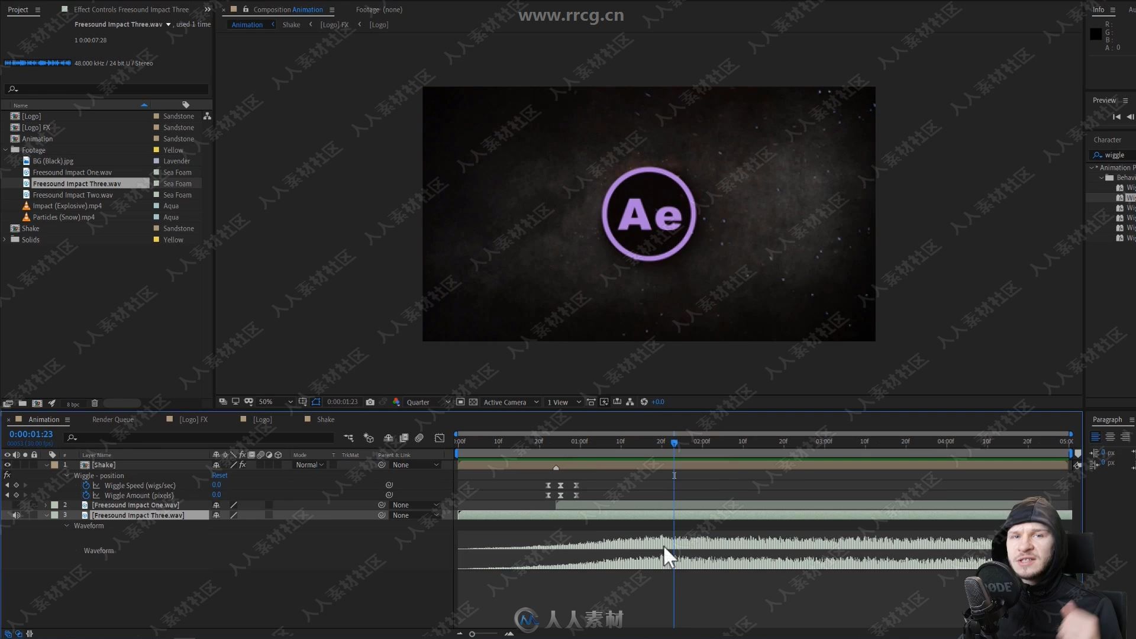Click the Shake composition tab
Image resolution: width=1136 pixels, height=639 pixels.
tap(325, 419)
